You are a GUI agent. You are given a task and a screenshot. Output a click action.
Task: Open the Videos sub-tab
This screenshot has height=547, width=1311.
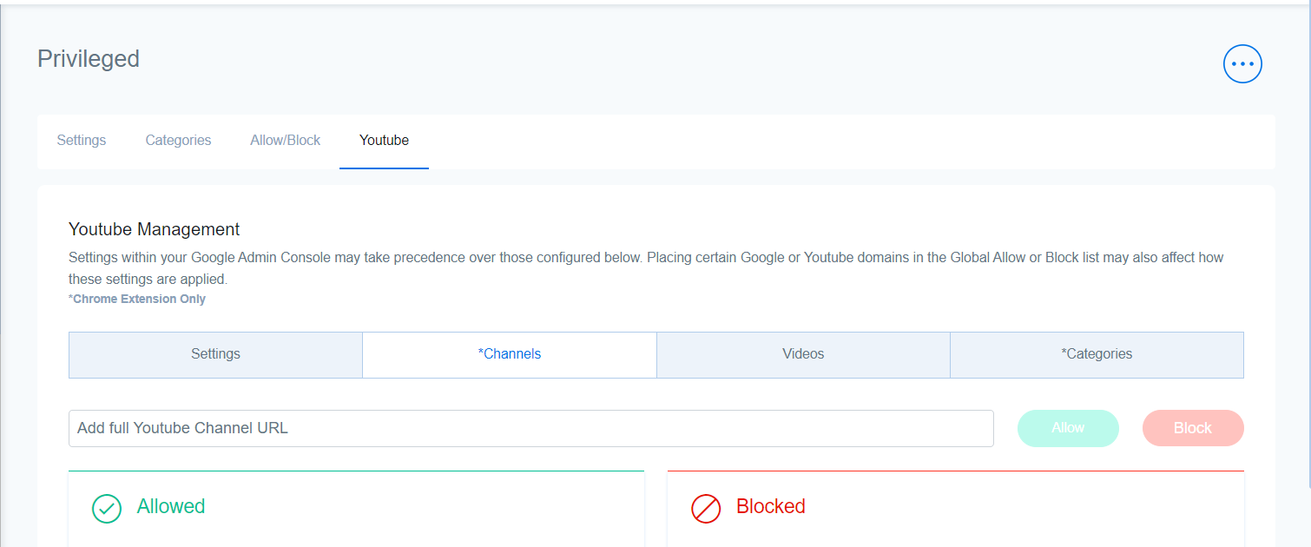coord(803,354)
